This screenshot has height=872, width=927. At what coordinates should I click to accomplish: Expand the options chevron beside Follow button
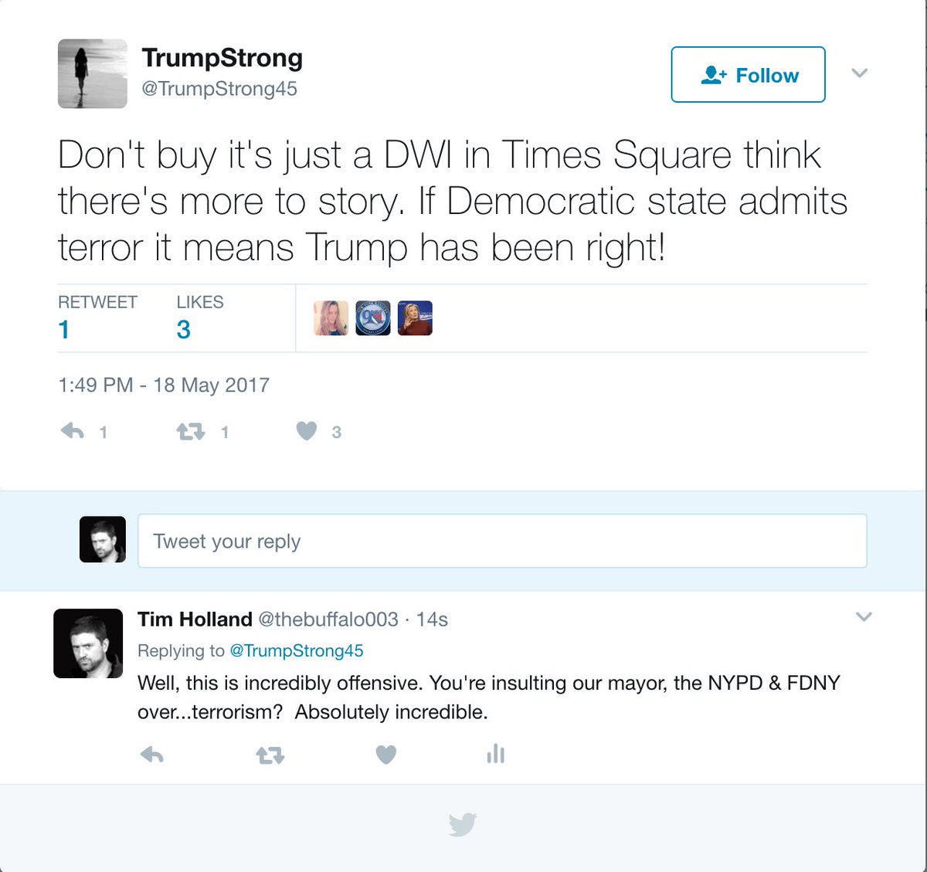(x=860, y=73)
